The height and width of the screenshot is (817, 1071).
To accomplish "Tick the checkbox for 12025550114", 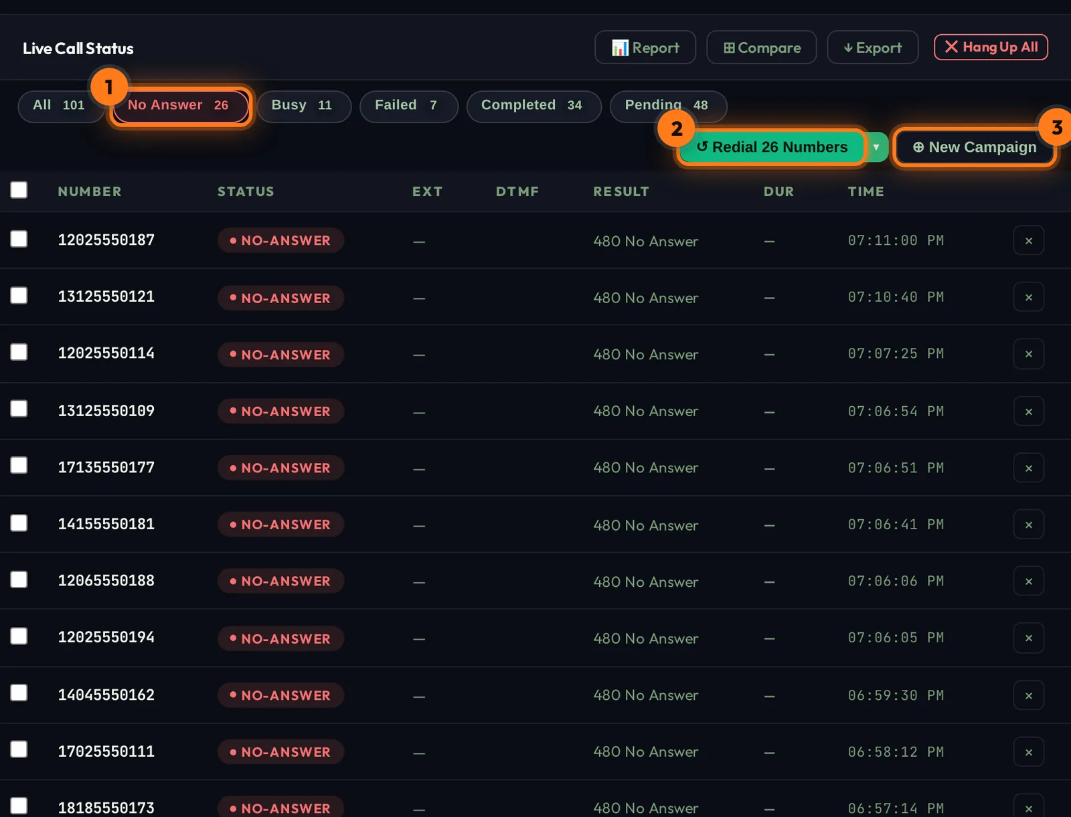I will point(19,352).
